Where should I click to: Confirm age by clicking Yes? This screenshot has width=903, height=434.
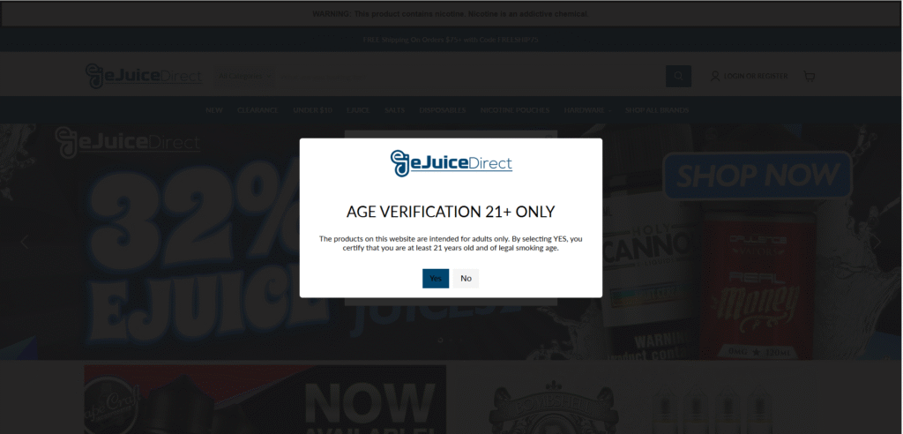click(x=436, y=279)
